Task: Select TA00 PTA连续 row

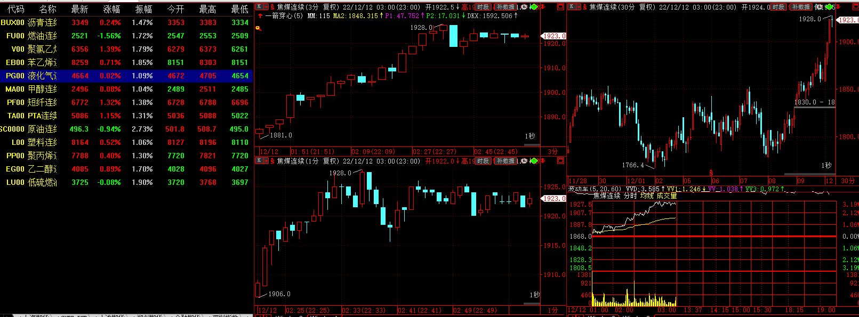Action: click(126, 116)
